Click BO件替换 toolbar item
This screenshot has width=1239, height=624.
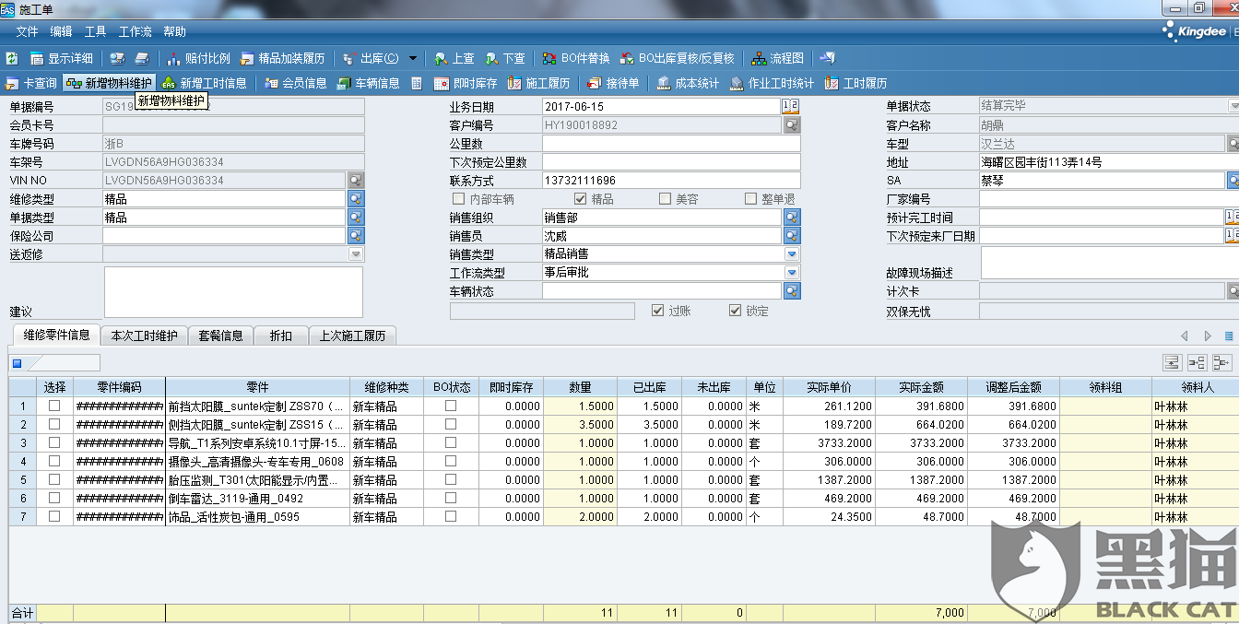[x=576, y=58]
